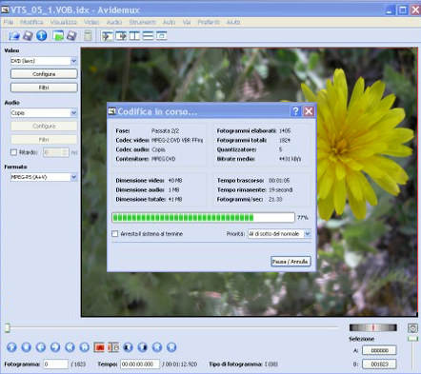421x374 pixels.
Task: Jump to previous keyframe button
Action: [x=70, y=347]
